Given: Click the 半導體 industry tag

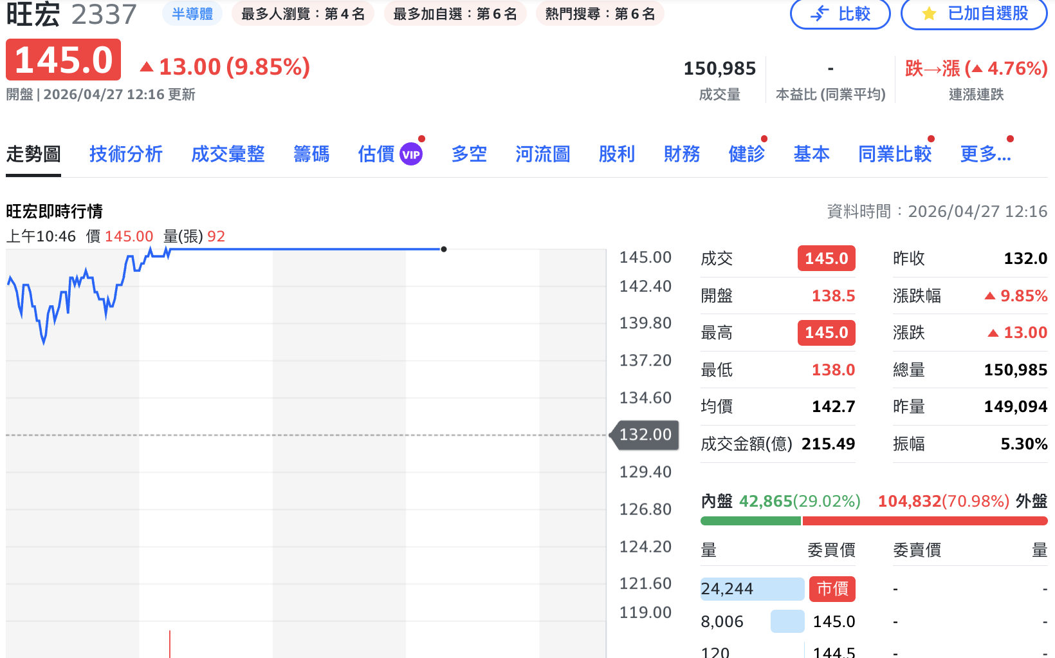Looking at the screenshot, I should coord(192,14).
